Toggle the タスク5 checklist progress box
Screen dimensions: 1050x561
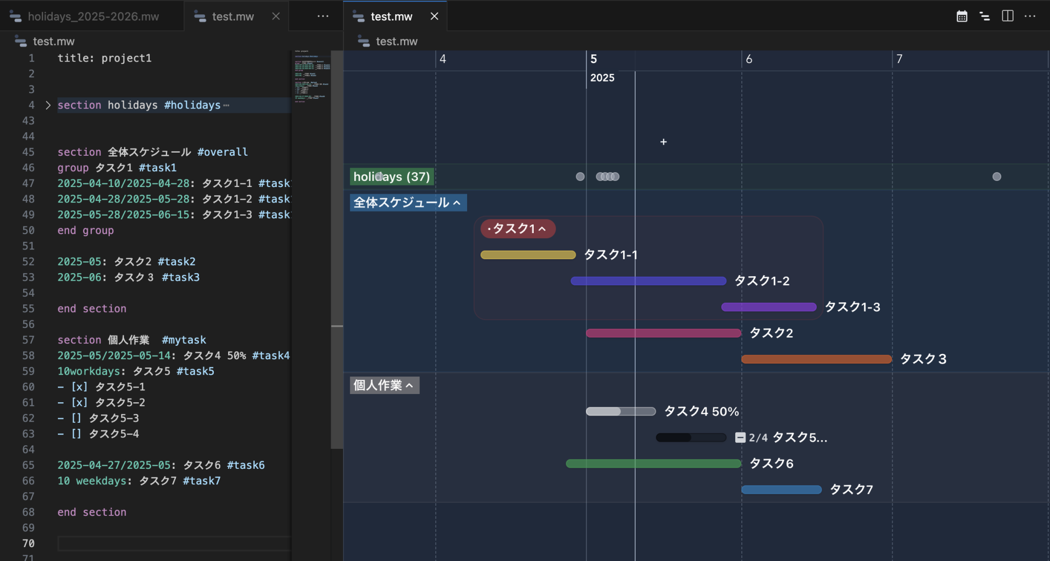click(740, 438)
